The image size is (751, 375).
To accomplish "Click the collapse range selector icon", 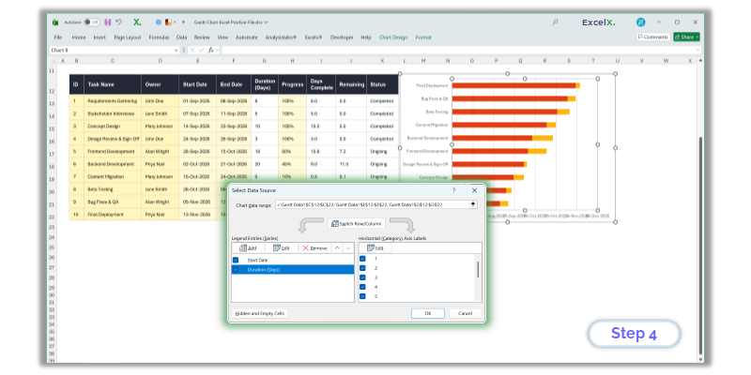I will pos(473,204).
